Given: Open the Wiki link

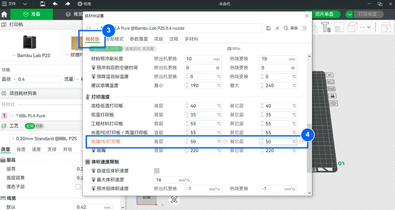Looking at the screenshot, I should pyautogui.click(x=234, y=48).
